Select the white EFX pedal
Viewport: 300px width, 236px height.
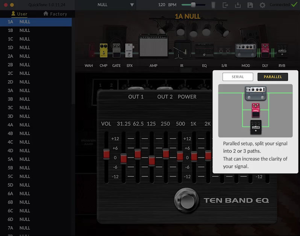pos(129,50)
